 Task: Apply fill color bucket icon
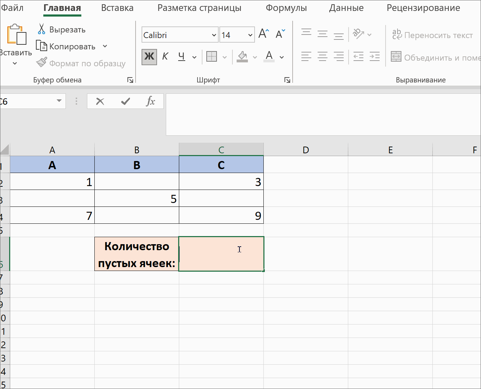tap(242, 56)
